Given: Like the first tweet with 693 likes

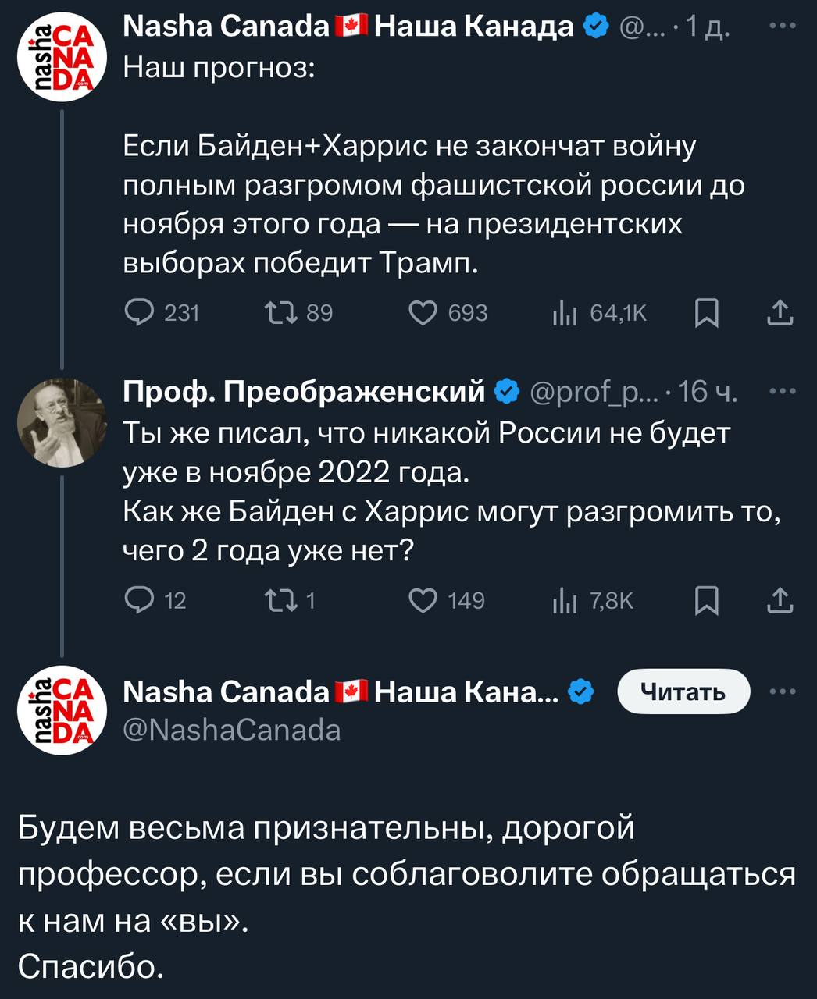Looking at the screenshot, I should click(423, 313).
